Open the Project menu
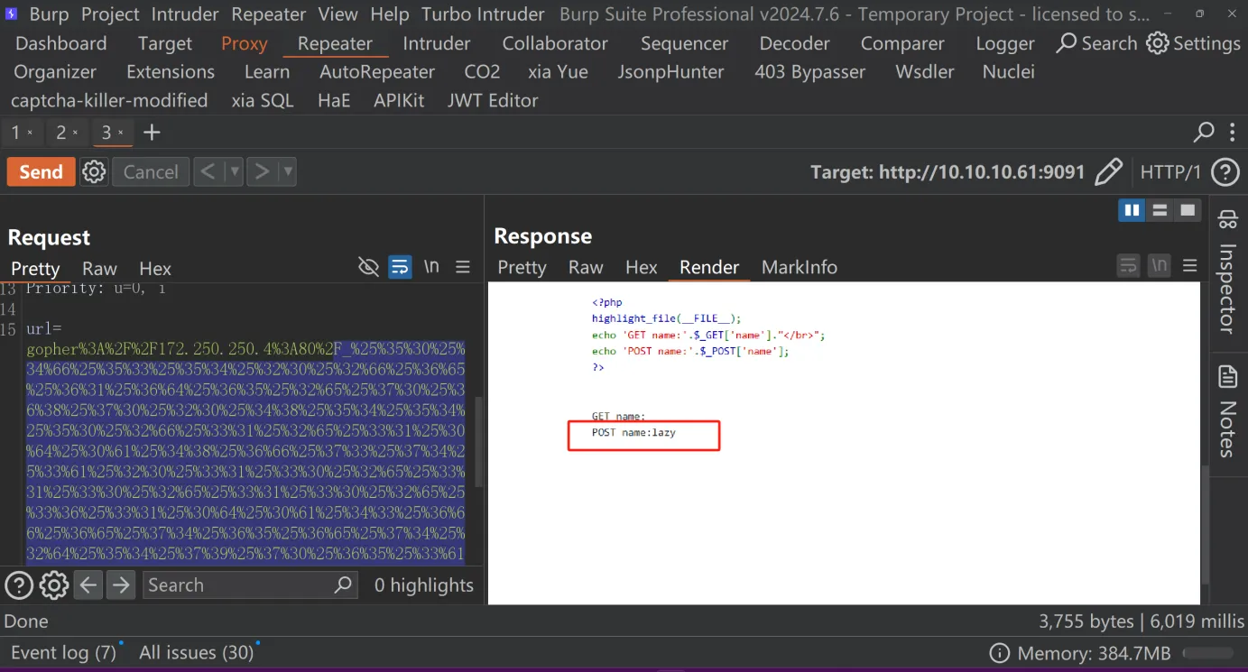1248x672 pixels. pos(110,14)
